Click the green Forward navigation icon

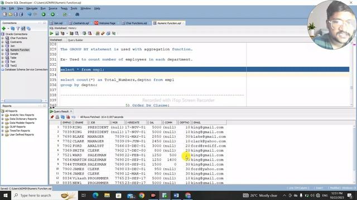(x=52, y=14)
